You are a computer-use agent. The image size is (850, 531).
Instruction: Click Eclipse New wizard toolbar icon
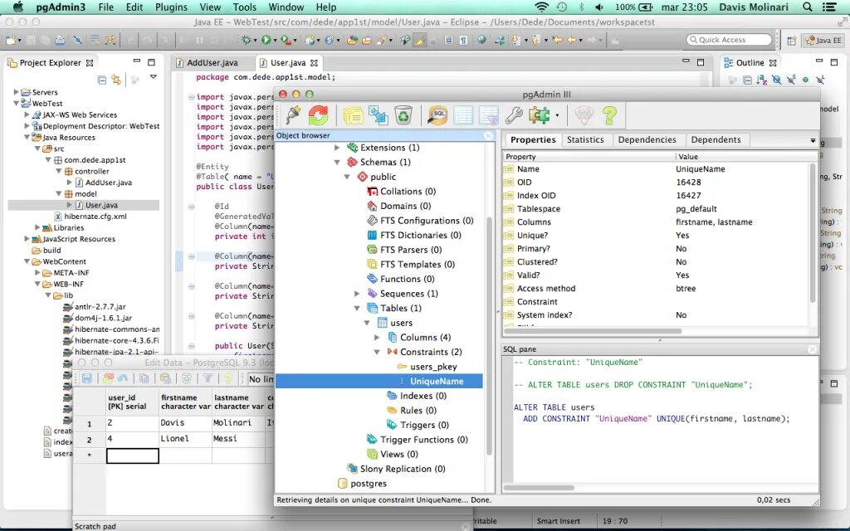11,40
